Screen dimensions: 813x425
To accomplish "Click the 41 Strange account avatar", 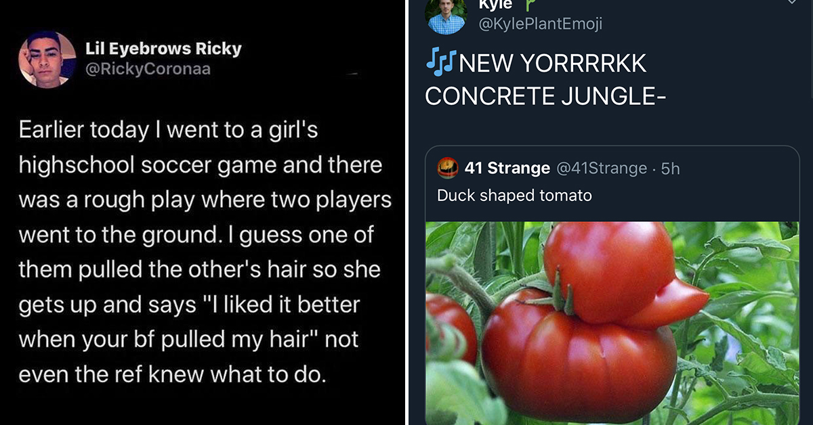I will click(448, 168).
